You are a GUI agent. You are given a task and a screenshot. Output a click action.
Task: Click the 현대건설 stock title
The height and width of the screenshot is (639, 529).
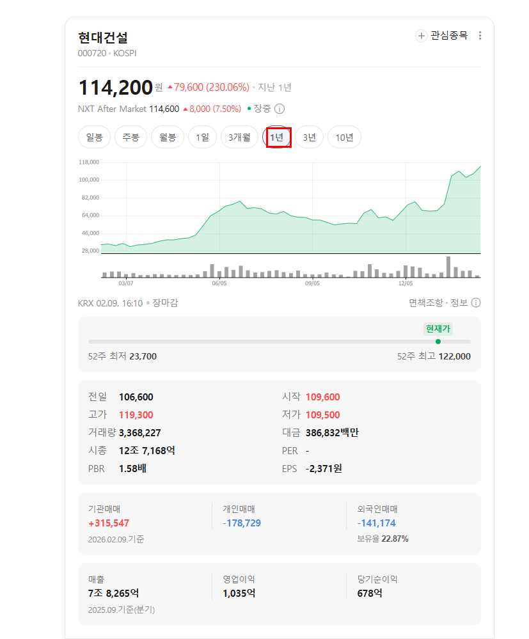coord(103,38)
